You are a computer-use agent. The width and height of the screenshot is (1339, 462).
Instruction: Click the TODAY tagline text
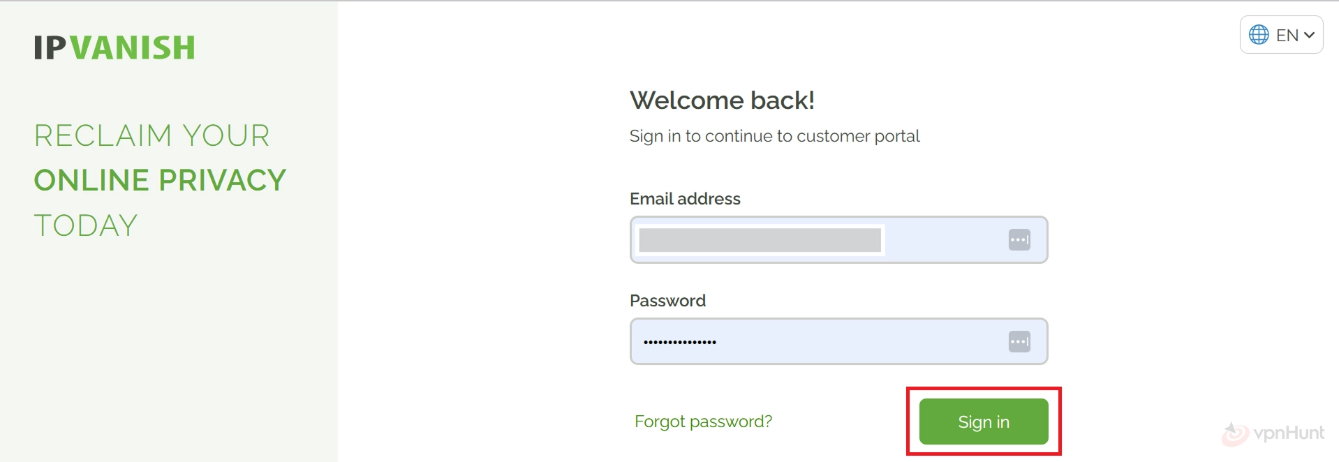point(85,225)
